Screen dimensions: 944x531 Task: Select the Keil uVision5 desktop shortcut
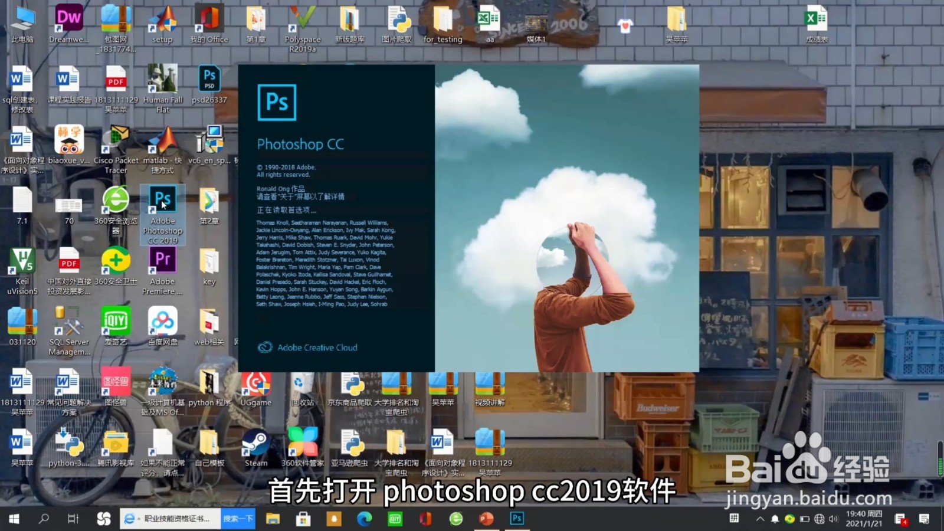[x=22, y=271]
